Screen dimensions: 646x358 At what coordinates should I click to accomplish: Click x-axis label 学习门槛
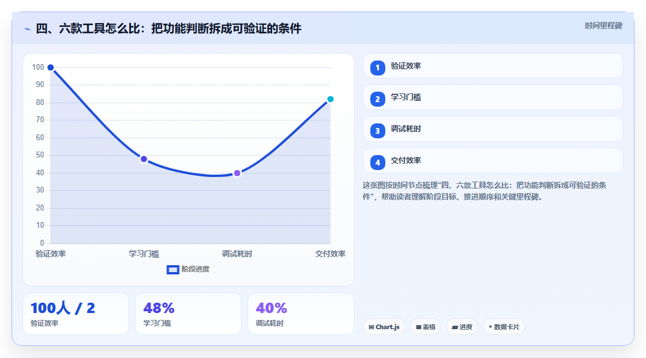(144, 254)
